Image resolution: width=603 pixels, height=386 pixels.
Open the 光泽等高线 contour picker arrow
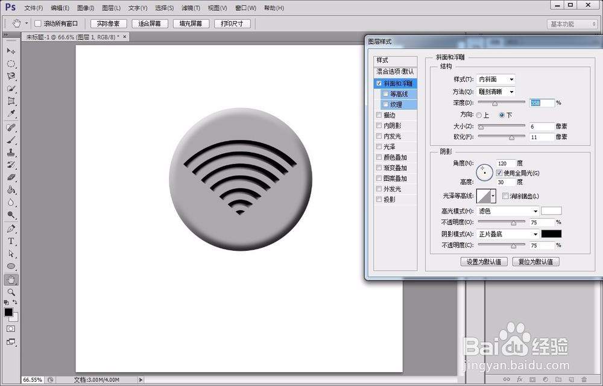[x=493, y=196]
